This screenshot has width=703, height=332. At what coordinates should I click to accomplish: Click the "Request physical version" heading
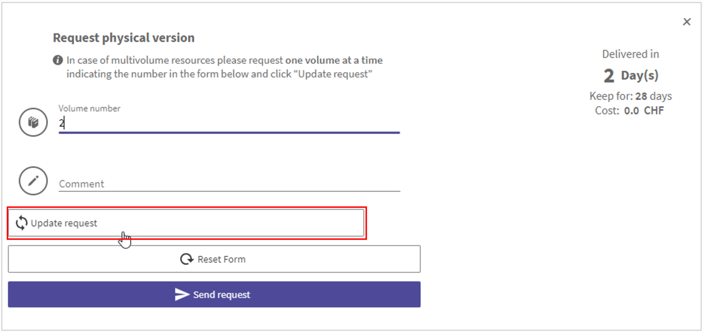[x=124, y=38]
